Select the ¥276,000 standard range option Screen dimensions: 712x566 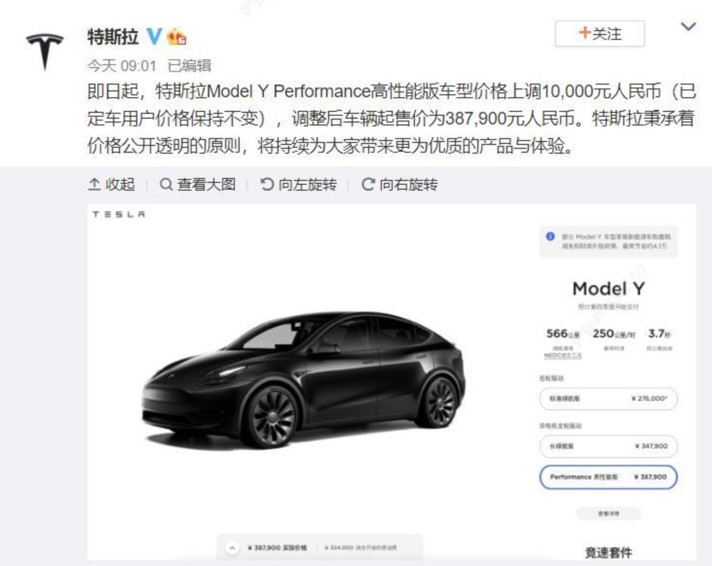[x=608, y=398]
